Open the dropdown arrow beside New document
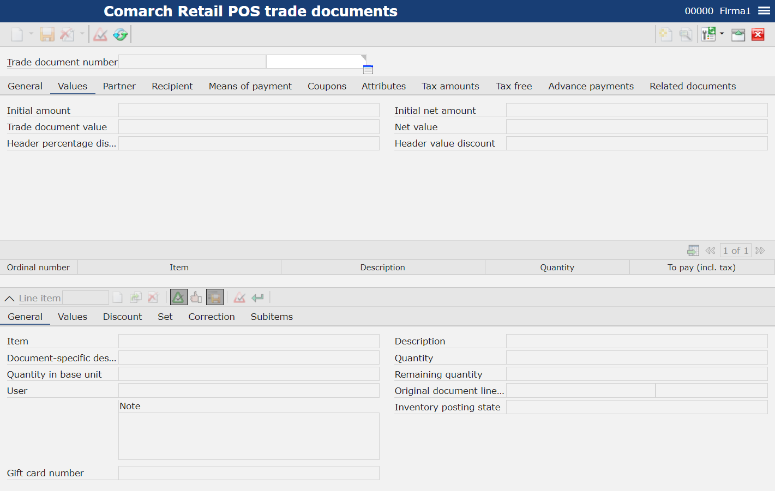Viewport: 775px width, 491px height. 31,34
